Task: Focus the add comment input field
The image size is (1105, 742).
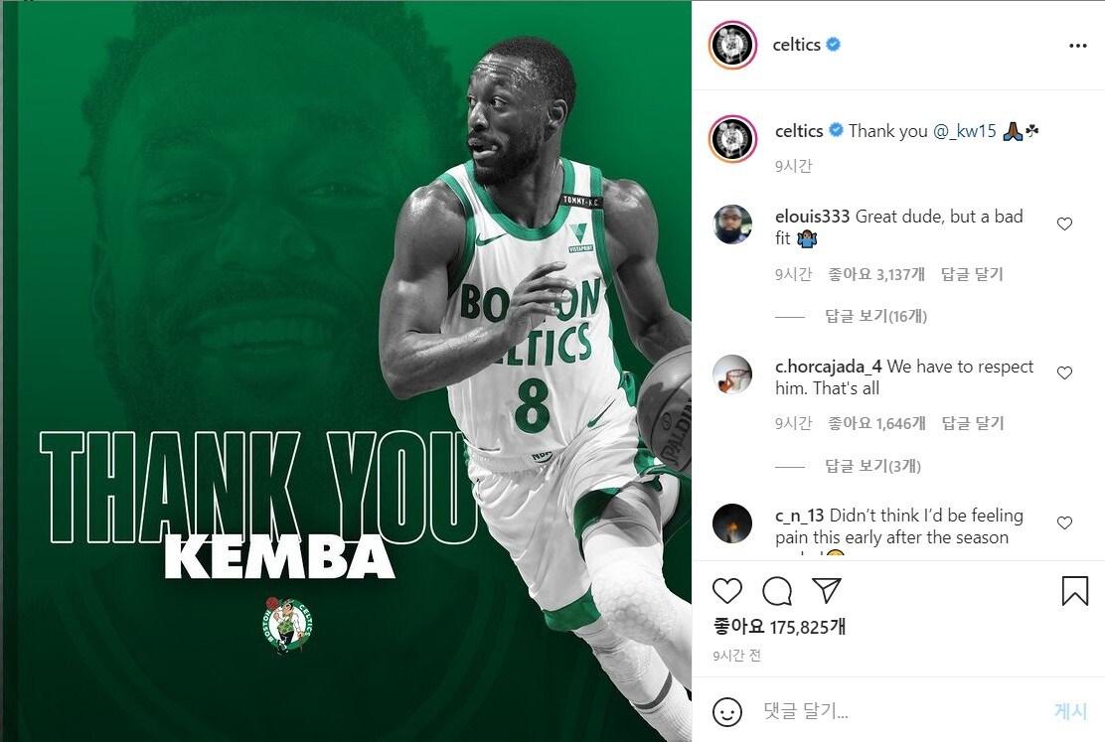Action: (x=902, y=711)
